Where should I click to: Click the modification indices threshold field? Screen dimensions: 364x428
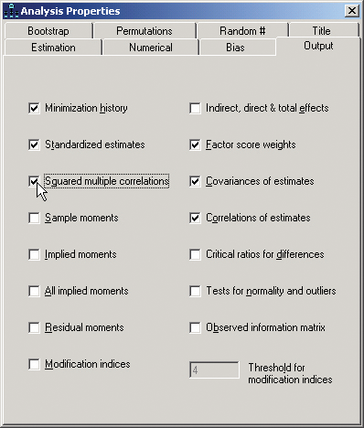[x=214, y=370]
